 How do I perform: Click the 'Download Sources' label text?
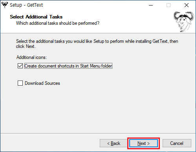click(42, 83)
